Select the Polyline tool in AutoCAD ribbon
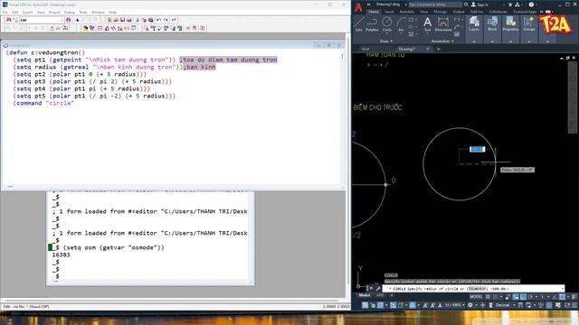 coord(372,24)
